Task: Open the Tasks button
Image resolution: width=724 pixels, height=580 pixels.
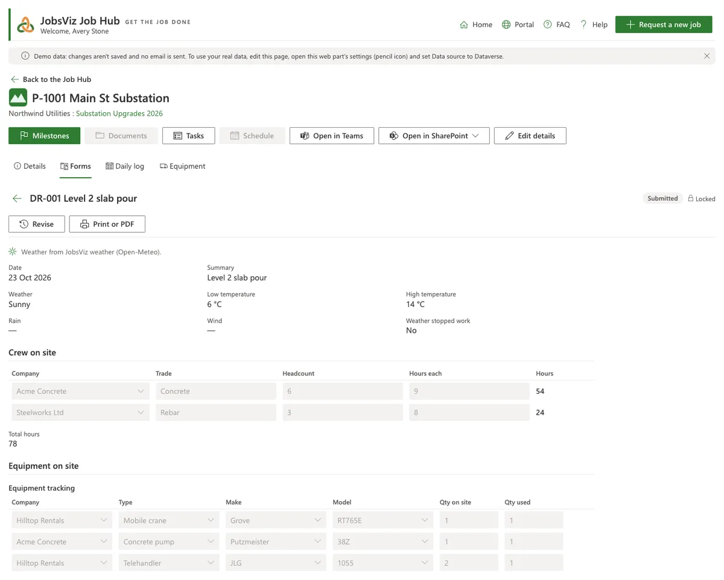Action: 189,136
